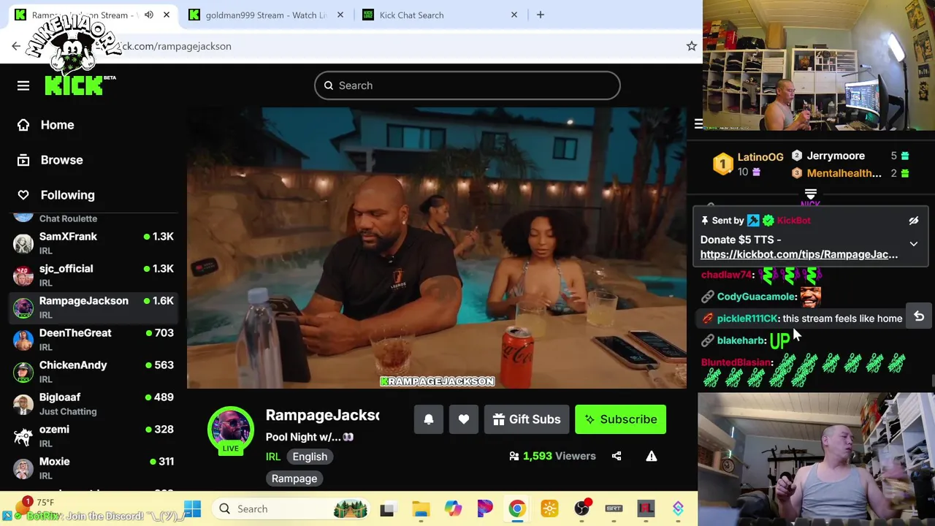This screenshot has width=935, height=526.
Task: Open ozemi channel in sidebar
Action: [93, 436]
